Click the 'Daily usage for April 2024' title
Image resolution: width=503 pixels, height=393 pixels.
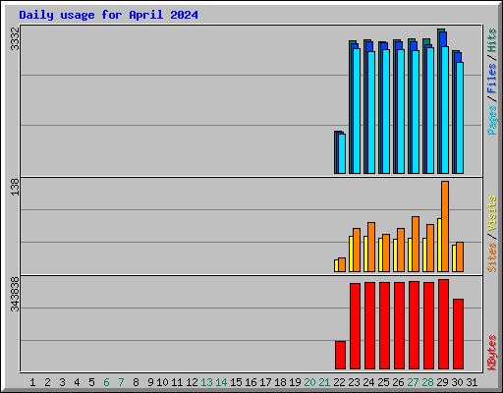[108, 15]
